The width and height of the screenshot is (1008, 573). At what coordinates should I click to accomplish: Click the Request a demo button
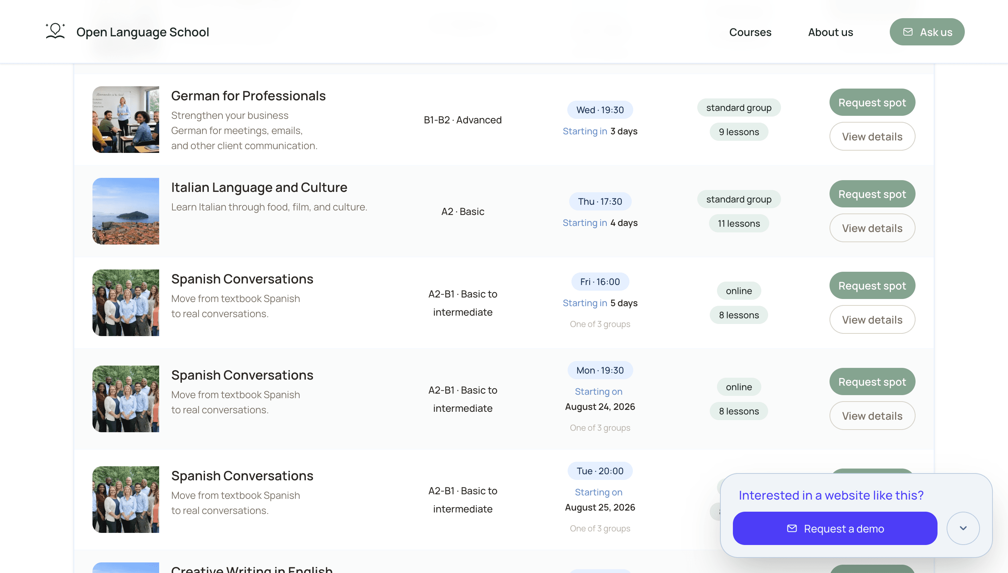[834, 528]
